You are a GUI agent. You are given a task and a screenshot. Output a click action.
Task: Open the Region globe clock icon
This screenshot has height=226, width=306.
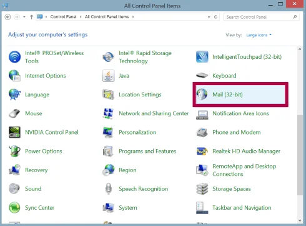click(108, 170)
